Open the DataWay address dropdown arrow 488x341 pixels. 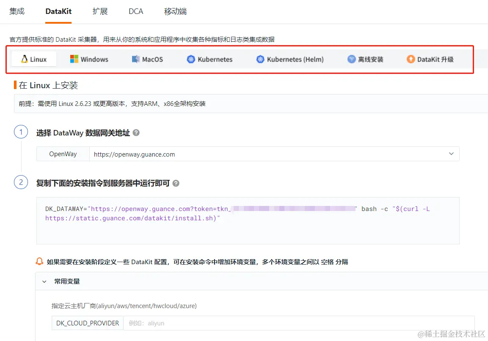tap(451, 154)
